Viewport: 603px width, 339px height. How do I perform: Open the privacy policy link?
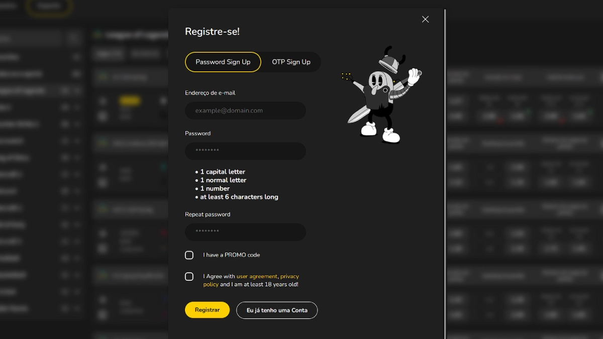click(251, 280)
